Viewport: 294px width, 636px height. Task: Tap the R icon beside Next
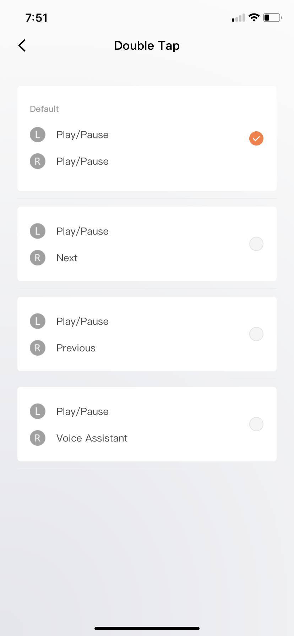point(38,258)
